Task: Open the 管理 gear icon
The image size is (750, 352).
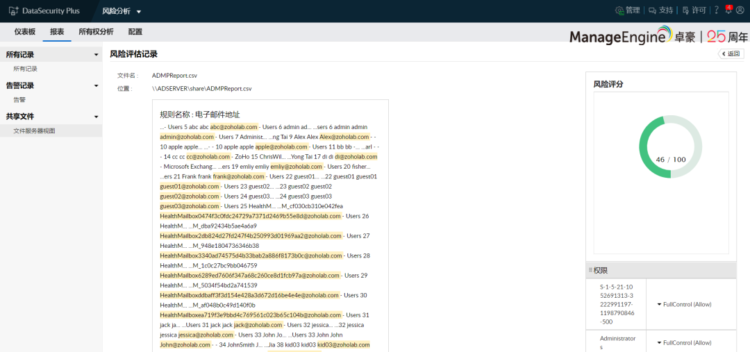Action: 619,10
